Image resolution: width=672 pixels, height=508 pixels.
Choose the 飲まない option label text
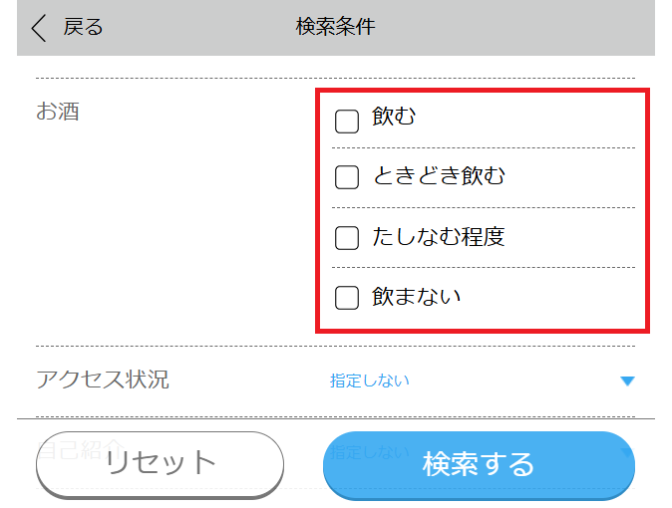point(417,297)
